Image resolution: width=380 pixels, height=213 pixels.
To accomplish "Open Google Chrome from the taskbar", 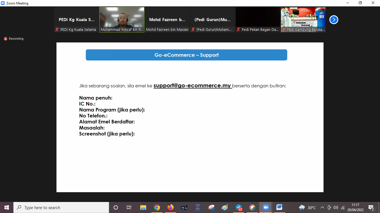I will pos(157,207).
